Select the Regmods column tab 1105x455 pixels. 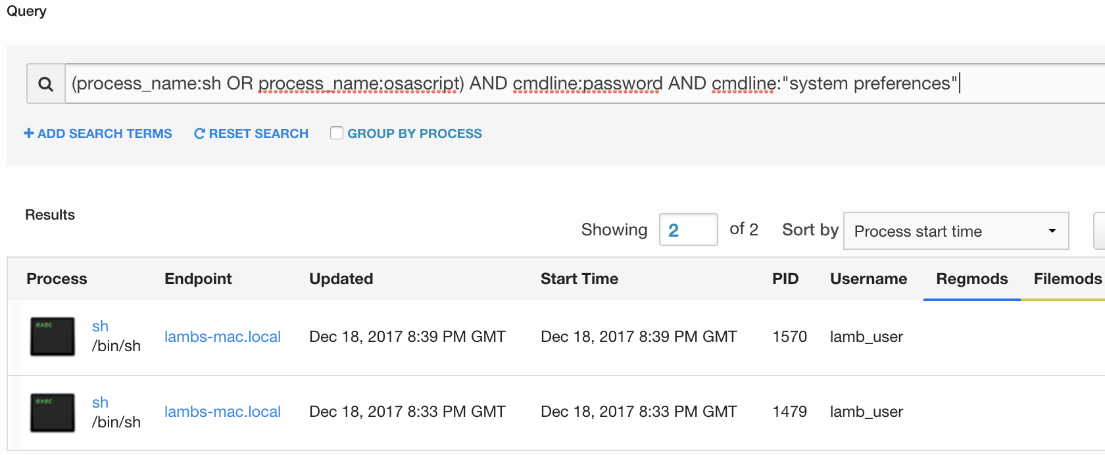(971, 279)
